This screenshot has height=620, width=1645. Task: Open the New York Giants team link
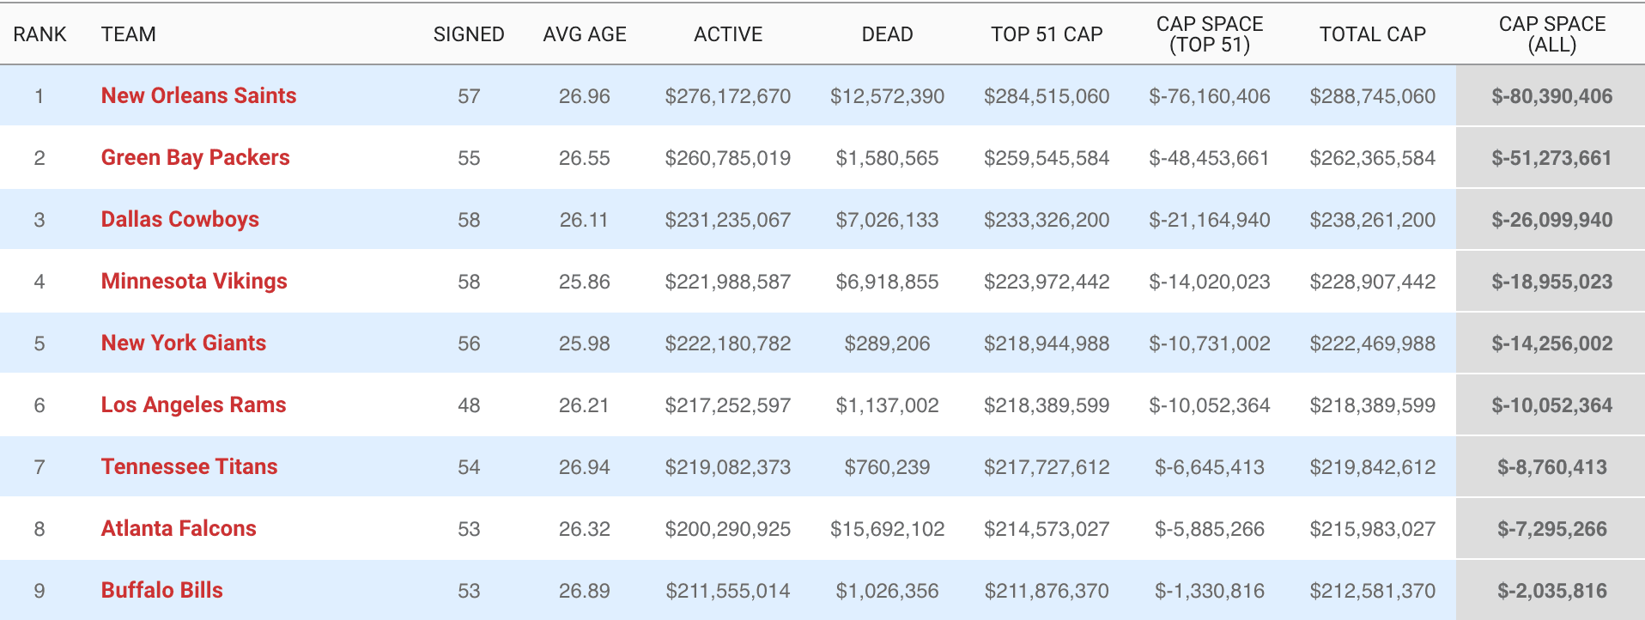184,343
